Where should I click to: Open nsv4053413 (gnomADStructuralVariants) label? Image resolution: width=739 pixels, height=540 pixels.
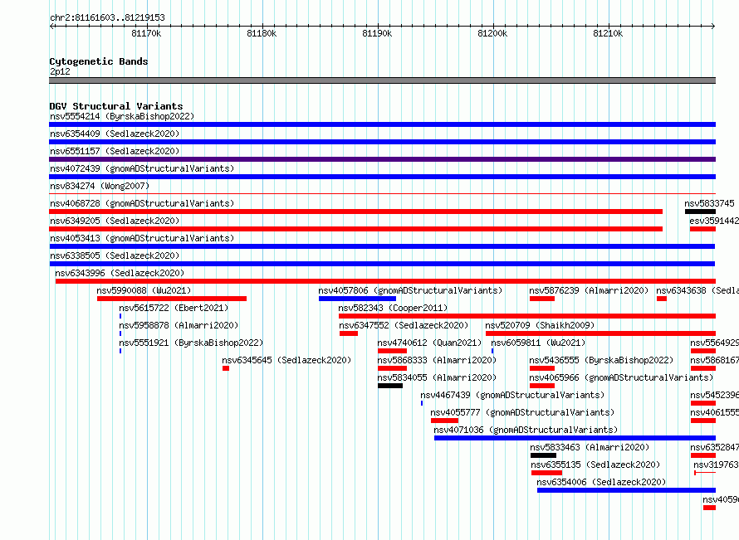point(142,238)
